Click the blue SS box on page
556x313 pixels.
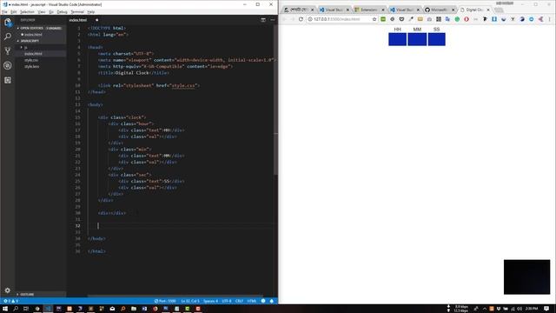pyautogui.click(x=436, y=39)
